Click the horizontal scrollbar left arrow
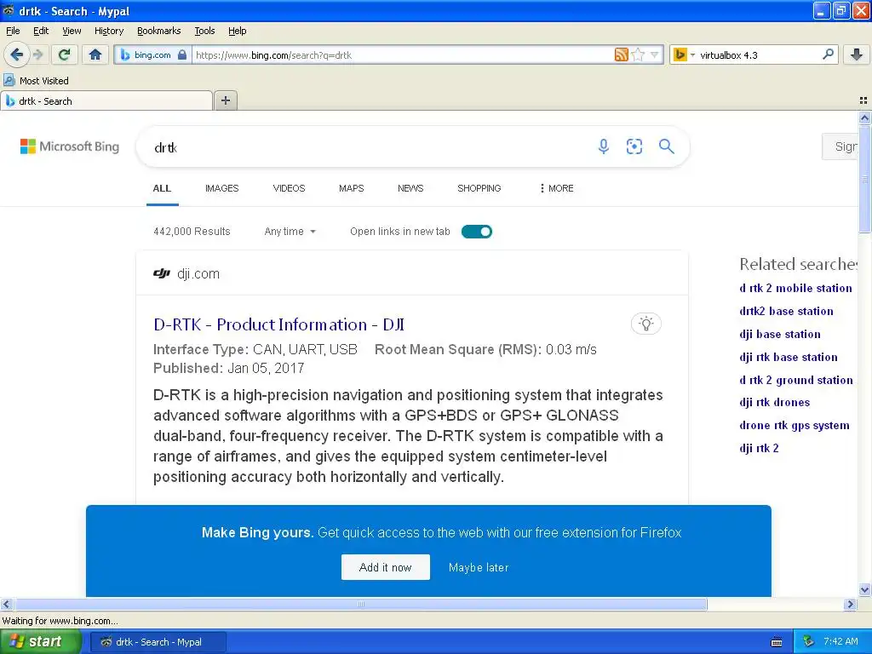872x654 pixels. coord(6,604)
